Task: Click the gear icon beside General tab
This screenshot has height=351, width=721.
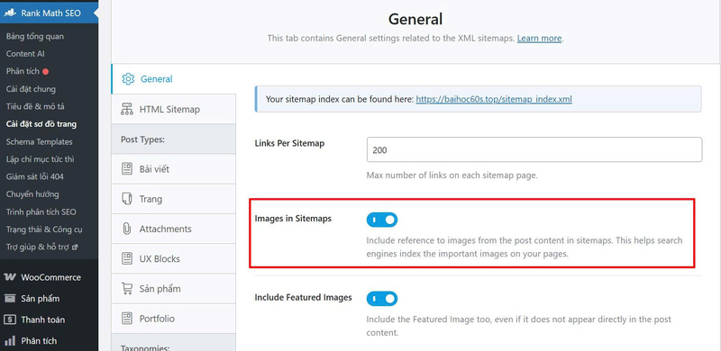Action: [x=128, y=79]
